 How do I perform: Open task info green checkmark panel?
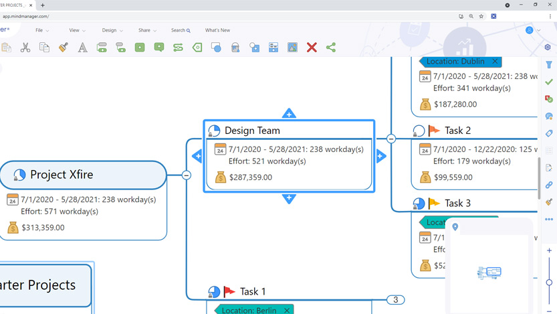549,82
